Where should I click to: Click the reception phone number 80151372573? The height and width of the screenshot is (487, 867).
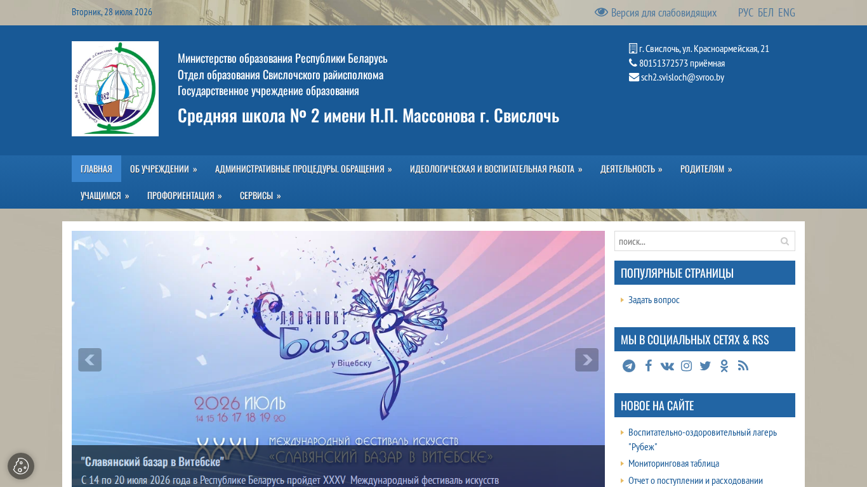pos(663,63)
